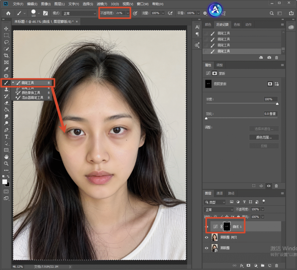Select the Crop tool
The width and height of the screenshot is (297, 270).
(6, 55)
